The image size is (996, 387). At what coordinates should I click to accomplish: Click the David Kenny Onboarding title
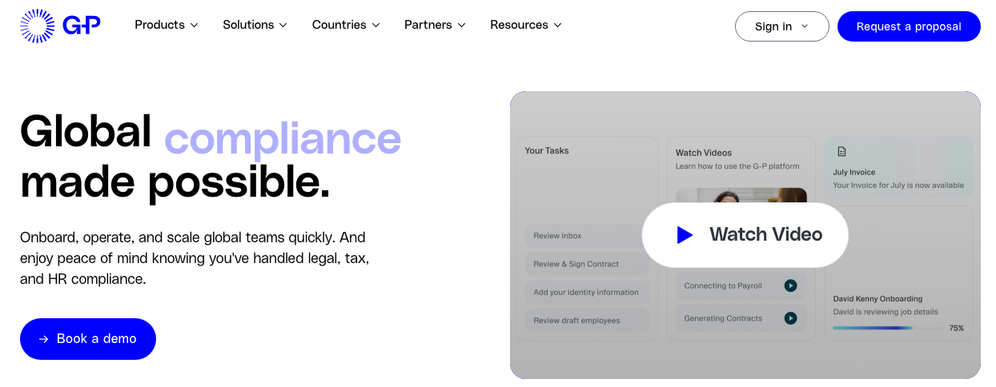pyautogui.click(x=878, y=299)
